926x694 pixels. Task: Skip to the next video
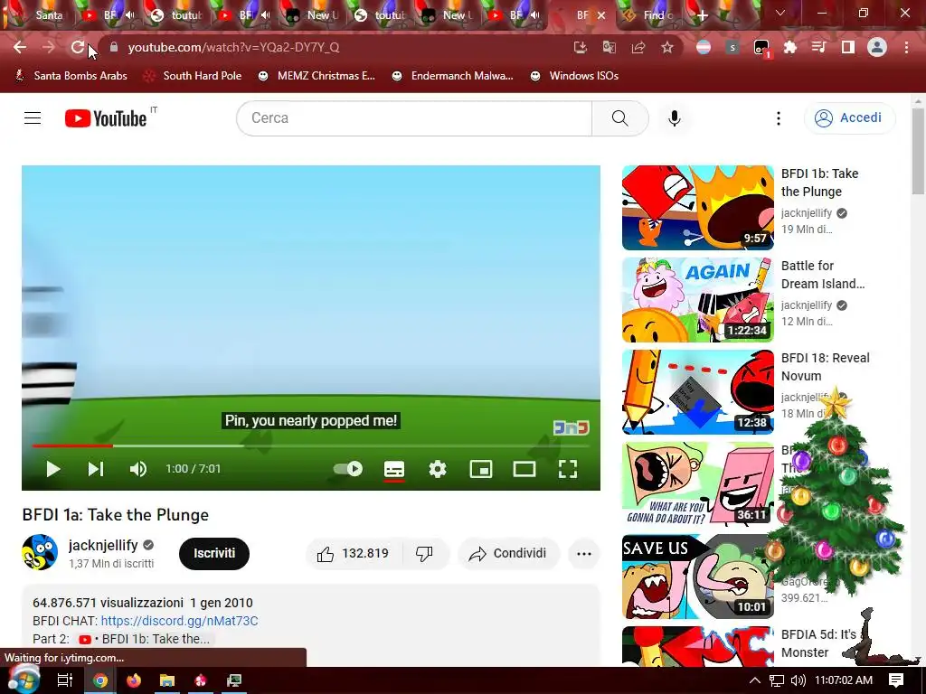click(x=96, y=469)
